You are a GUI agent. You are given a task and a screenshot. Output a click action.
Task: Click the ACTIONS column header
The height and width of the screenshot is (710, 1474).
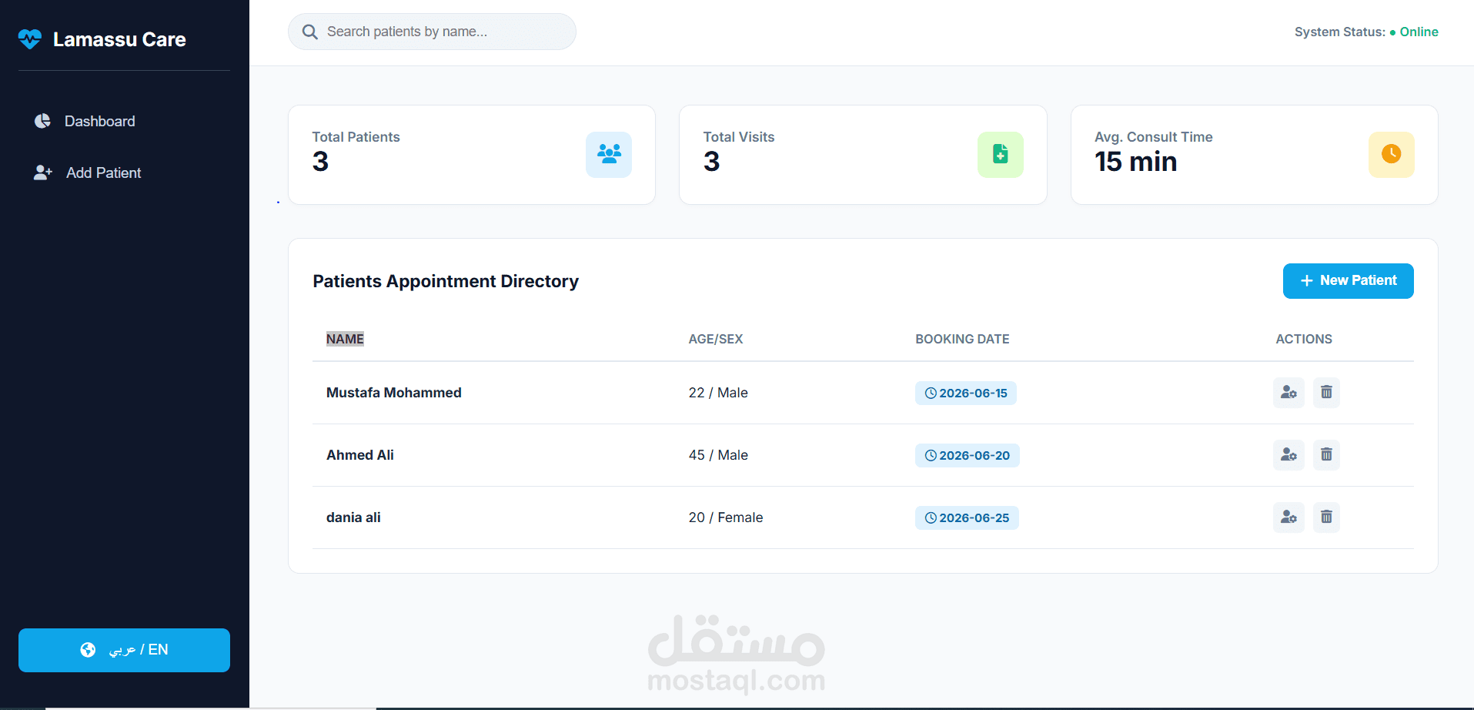coord(1304,339)
